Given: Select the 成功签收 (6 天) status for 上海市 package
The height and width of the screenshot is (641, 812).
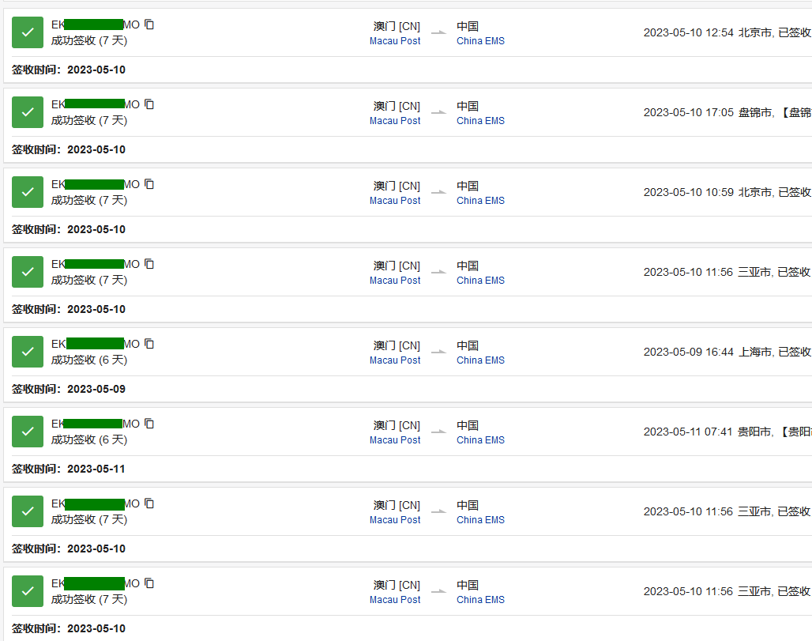Looking at the screenshot, I should [89, 360].
